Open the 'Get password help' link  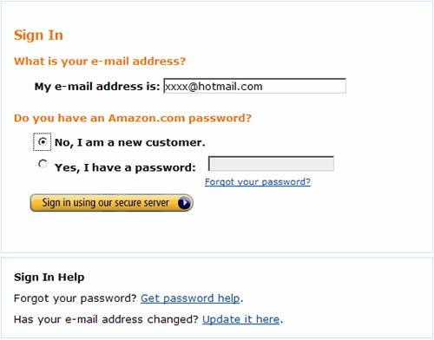(190, 298)
